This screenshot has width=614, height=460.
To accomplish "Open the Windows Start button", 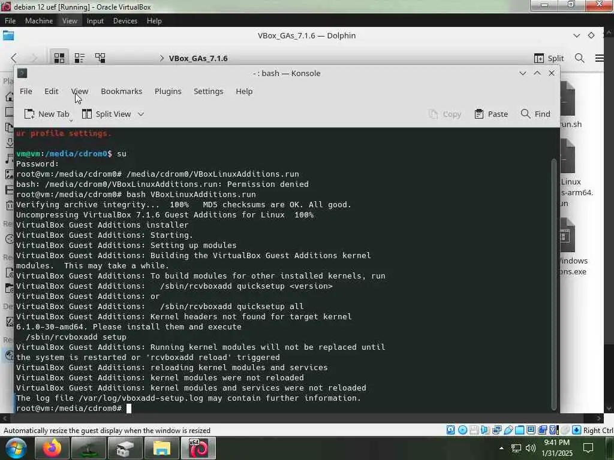I will pyautogui.click(x=16, y=448).
